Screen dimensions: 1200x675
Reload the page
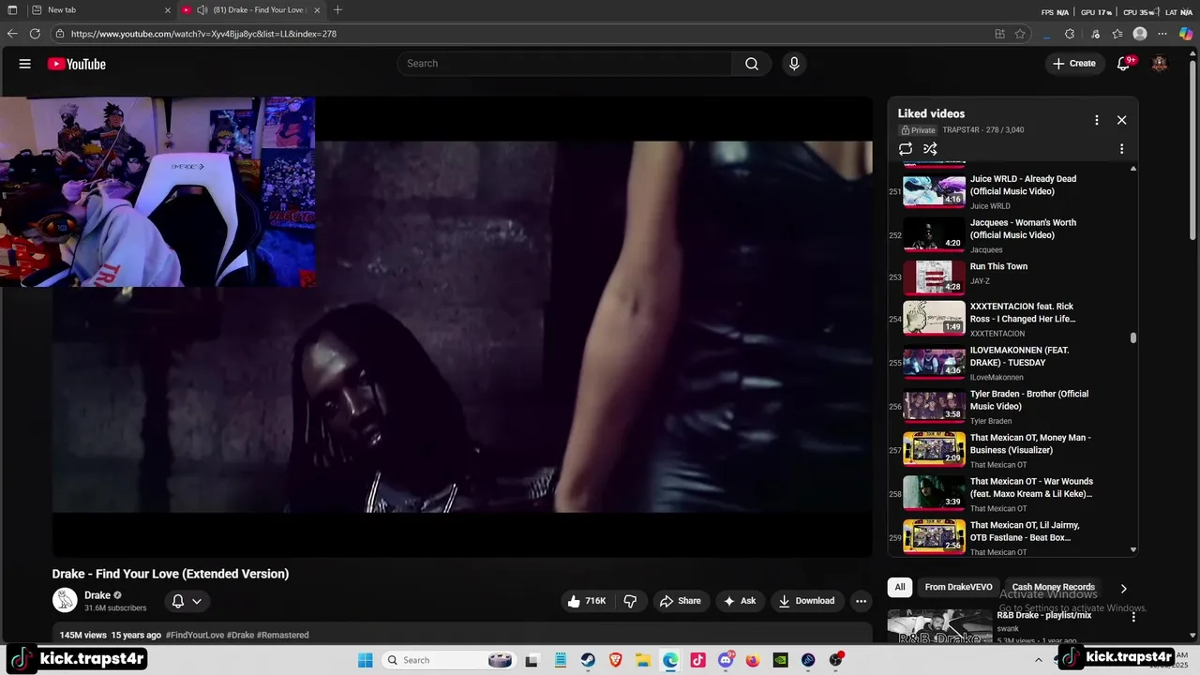click(x=35, y=34)
